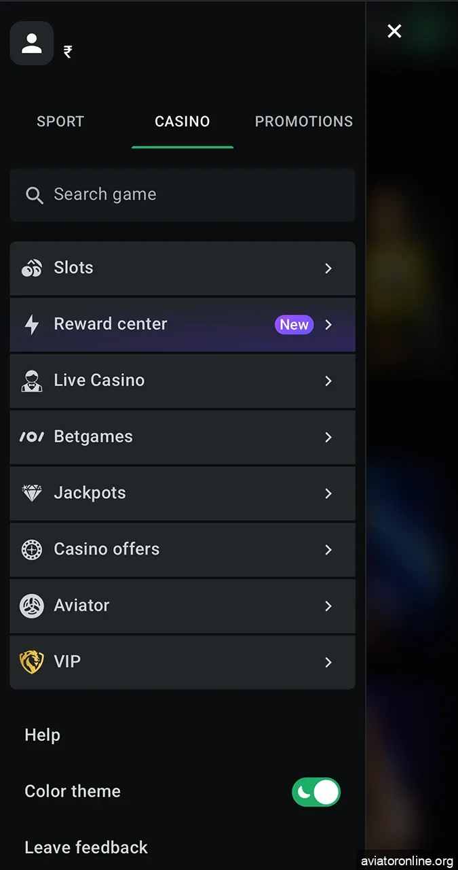Open the Help page

tap(42, 735)
